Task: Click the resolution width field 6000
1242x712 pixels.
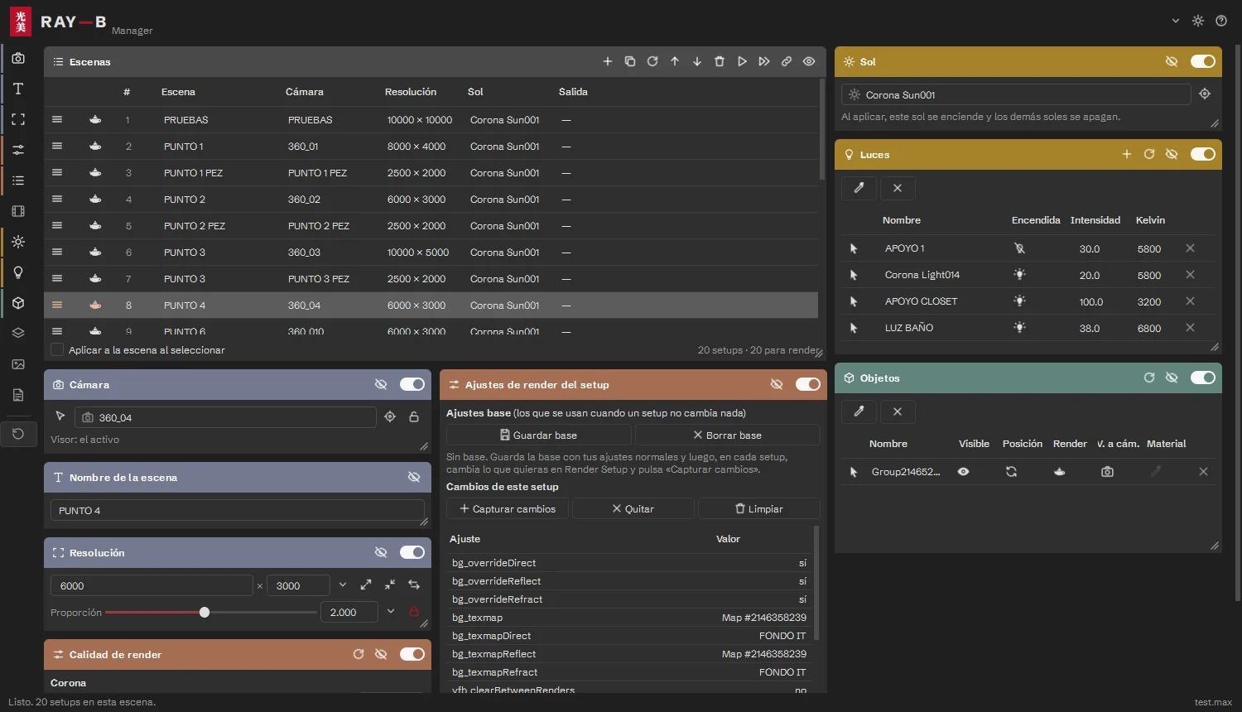Action: 152,585
